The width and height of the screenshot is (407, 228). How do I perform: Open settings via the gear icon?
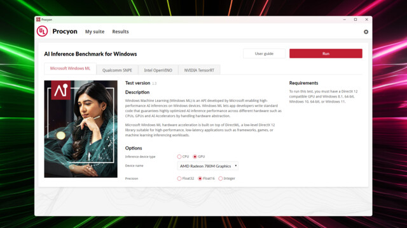tap(366, 32)
